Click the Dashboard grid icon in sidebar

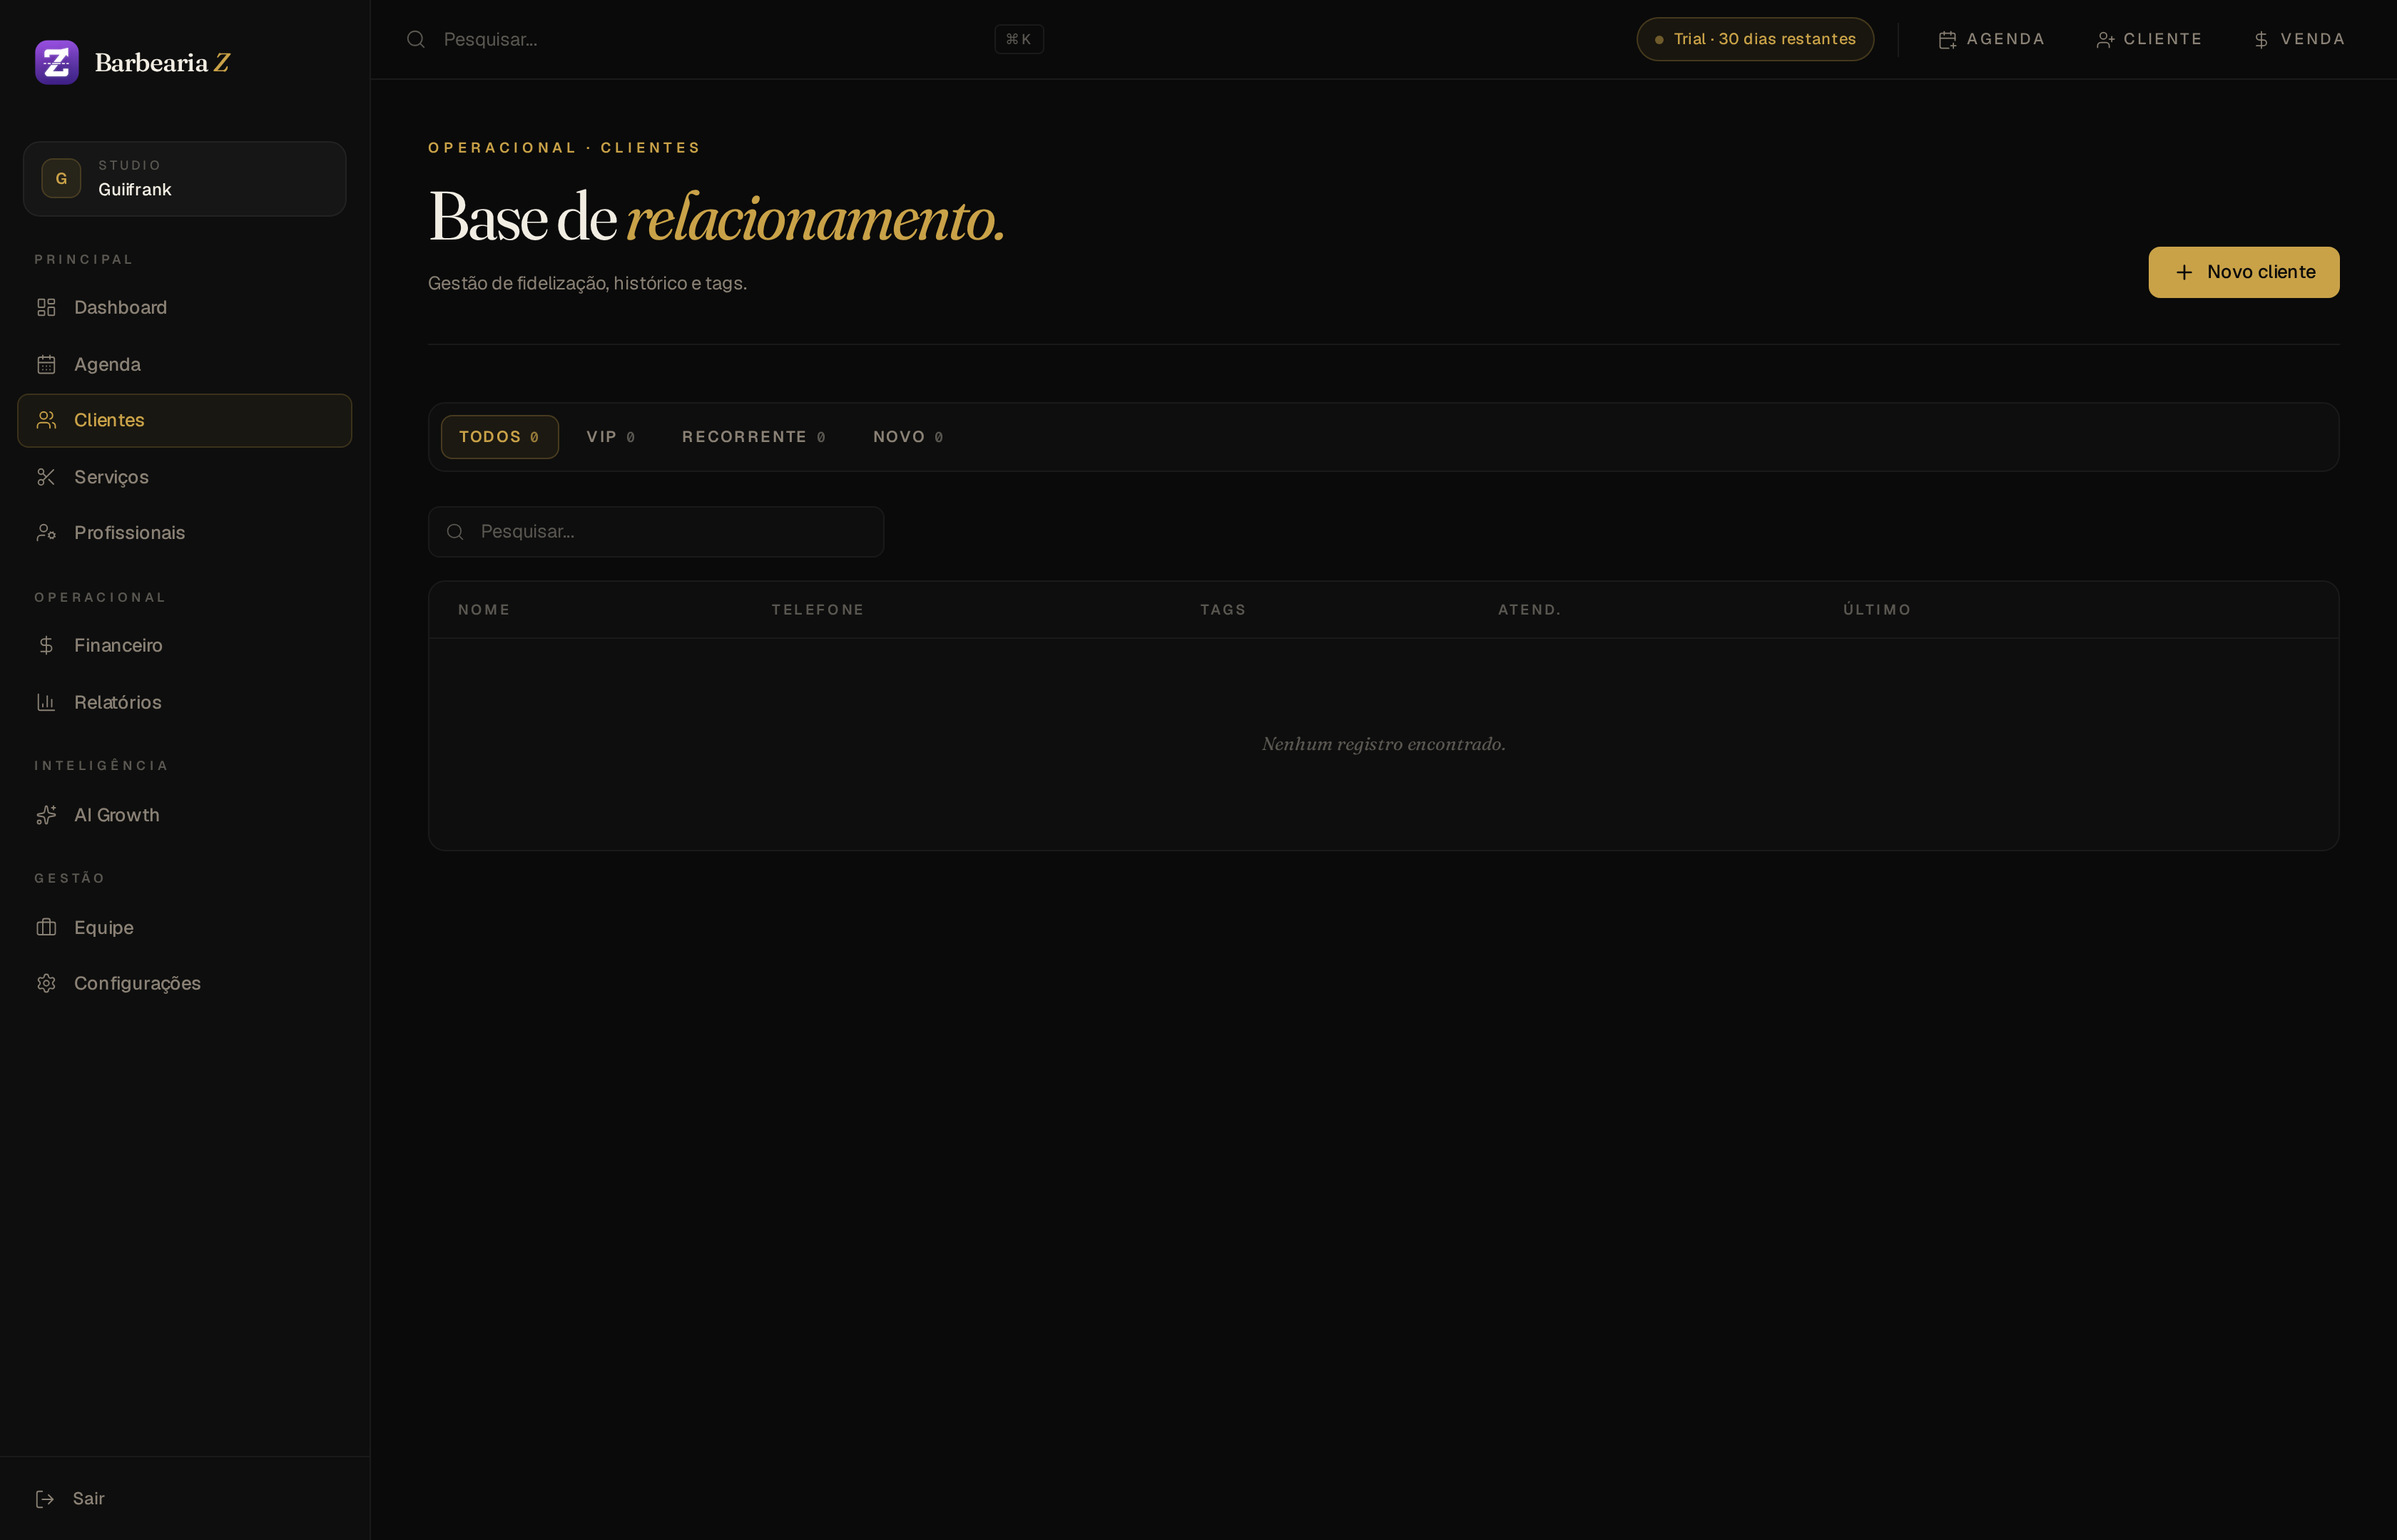coord(46,307)
